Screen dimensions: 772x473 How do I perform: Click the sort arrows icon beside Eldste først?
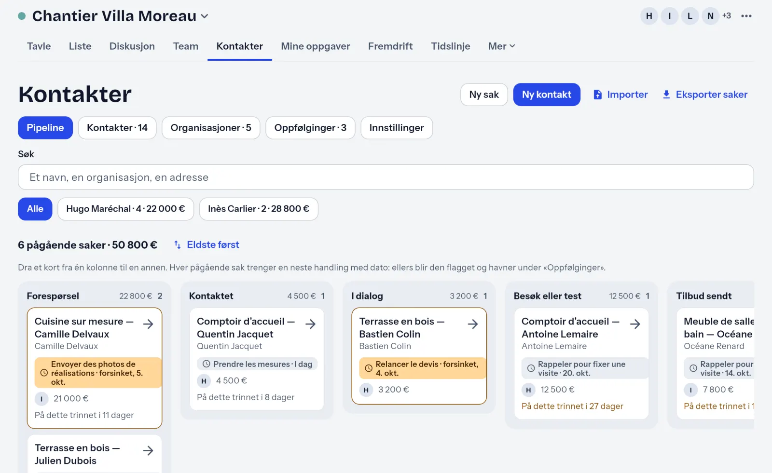178,245
